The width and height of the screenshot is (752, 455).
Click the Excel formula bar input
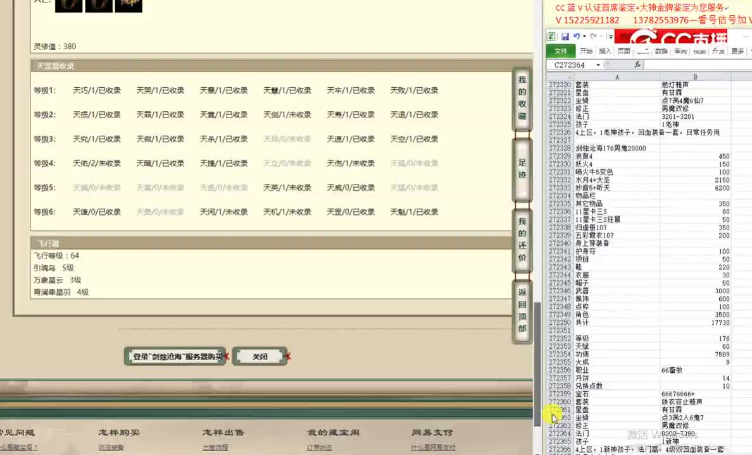[x=698, y=64]
